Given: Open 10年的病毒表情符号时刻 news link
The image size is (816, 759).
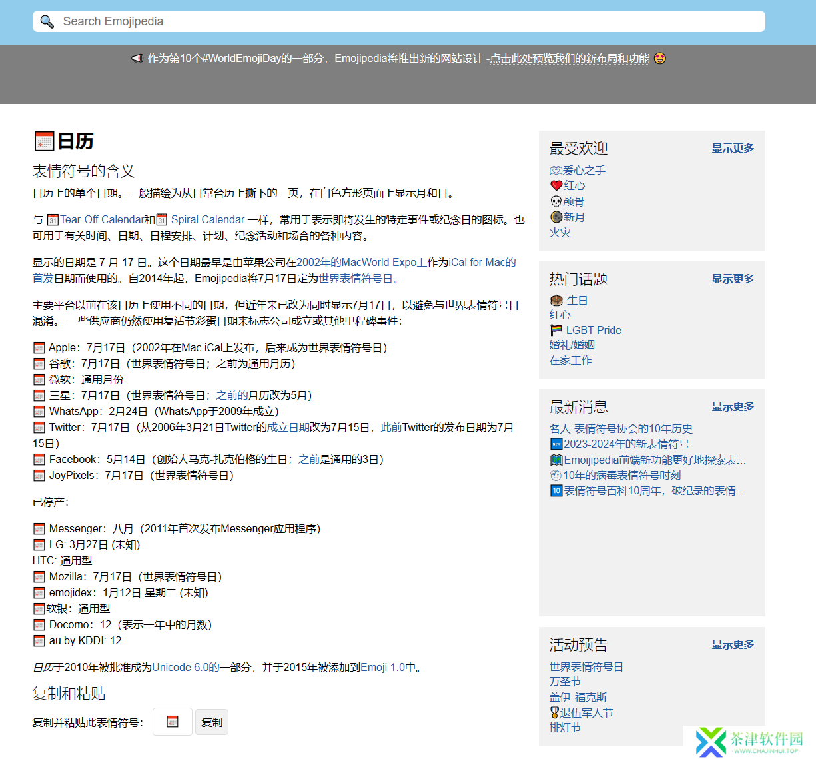Looking at the screenshot, I should [621, 476].
